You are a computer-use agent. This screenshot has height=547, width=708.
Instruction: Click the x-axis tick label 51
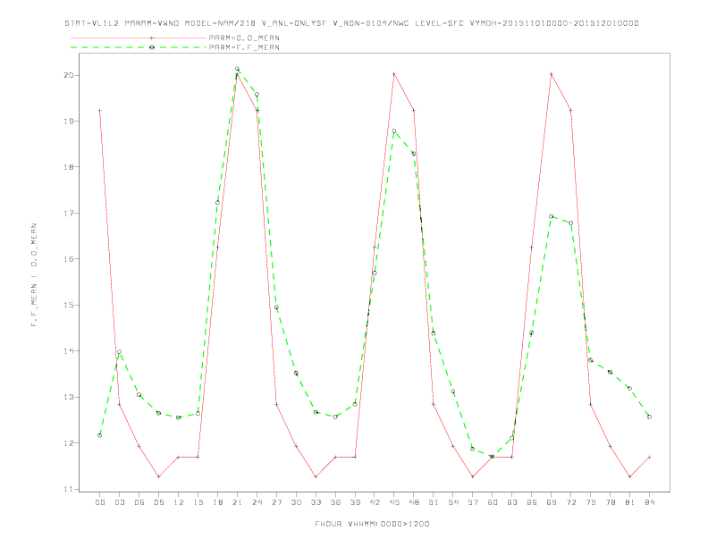coord(434,502)
